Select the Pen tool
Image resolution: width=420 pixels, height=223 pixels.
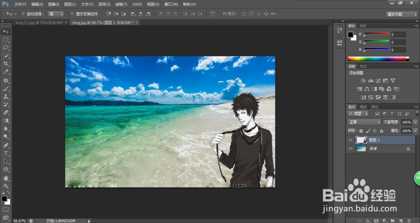point(5,145)
